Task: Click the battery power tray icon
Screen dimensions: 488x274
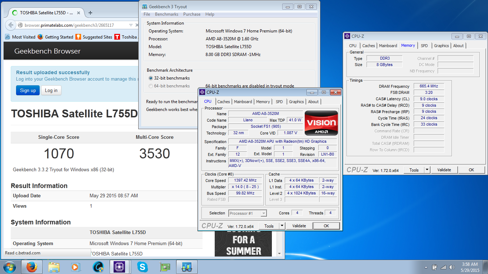Action: click(x=435, y=267)
